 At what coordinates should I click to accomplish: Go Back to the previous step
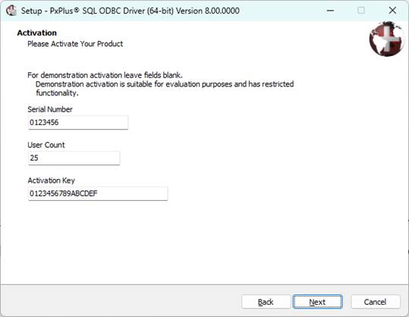point(266,302)
